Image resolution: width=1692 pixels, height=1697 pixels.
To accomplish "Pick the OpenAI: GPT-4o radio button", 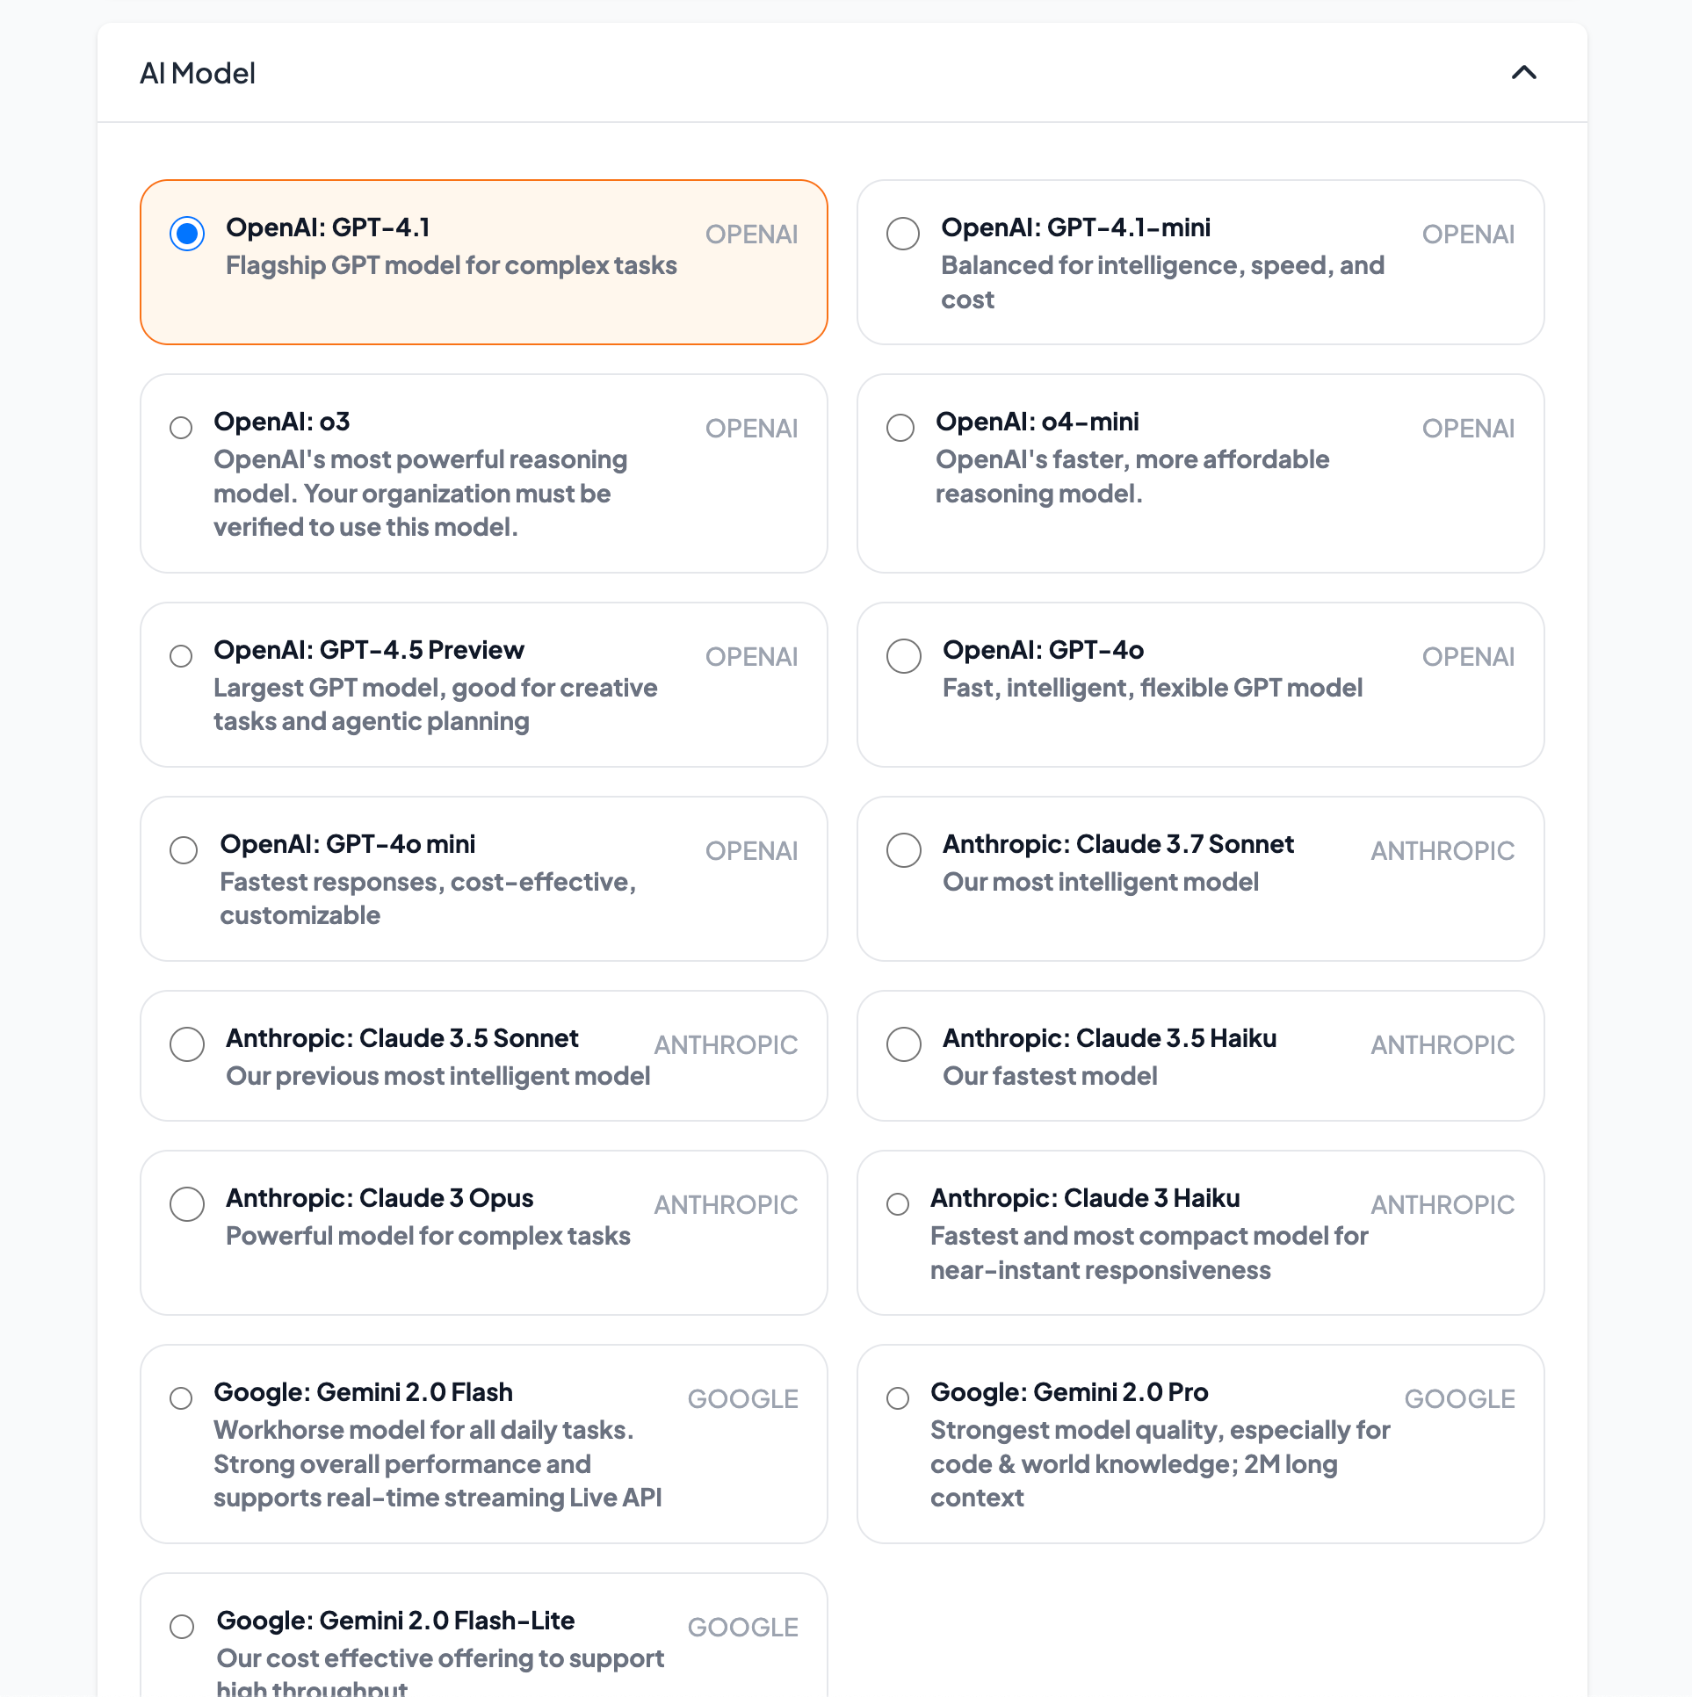I will pyautogui.click(x=904, y=656).
